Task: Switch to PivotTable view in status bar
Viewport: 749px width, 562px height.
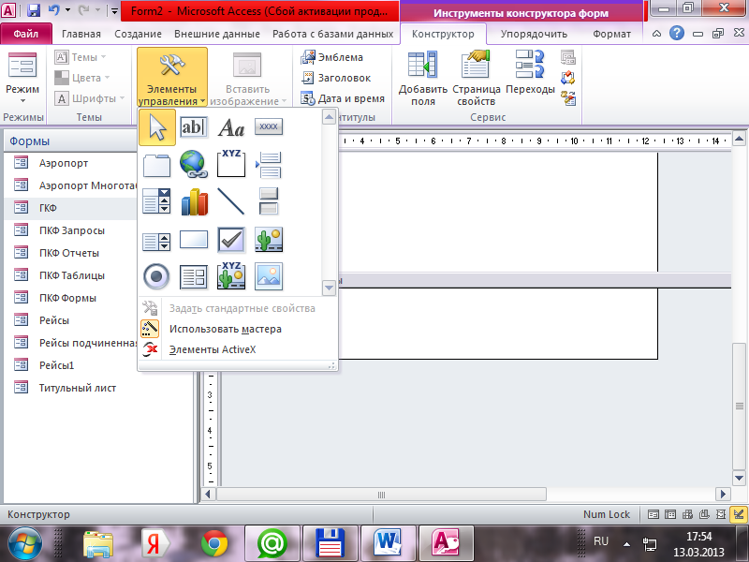Action: click(687, 514)
